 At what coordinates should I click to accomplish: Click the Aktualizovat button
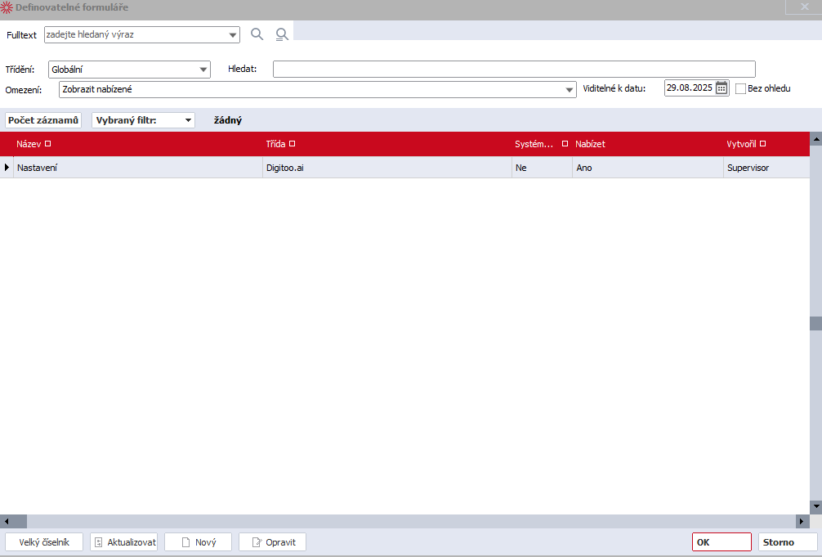point(123,542)
